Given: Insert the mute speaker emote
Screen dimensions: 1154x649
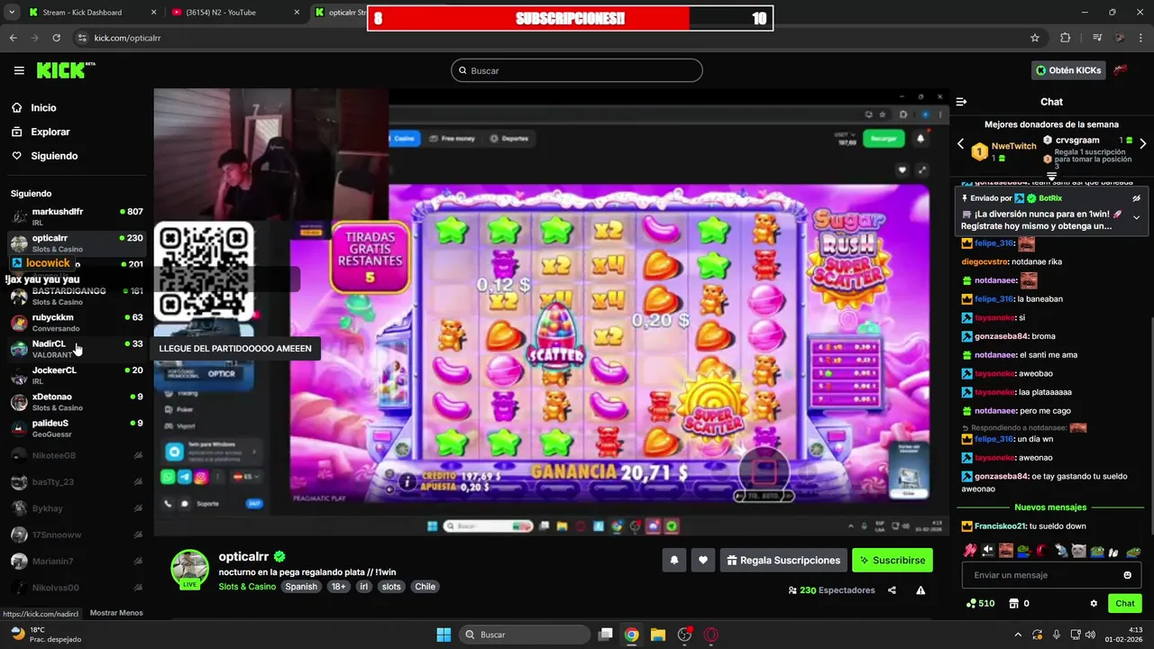Looking at the screenshot, I should 987,550.
